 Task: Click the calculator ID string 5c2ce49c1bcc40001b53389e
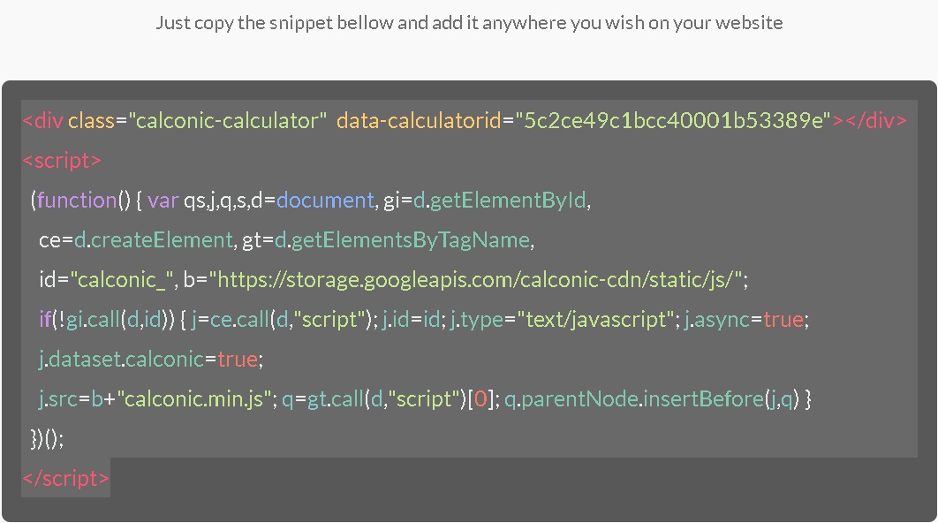pos(674,121)
